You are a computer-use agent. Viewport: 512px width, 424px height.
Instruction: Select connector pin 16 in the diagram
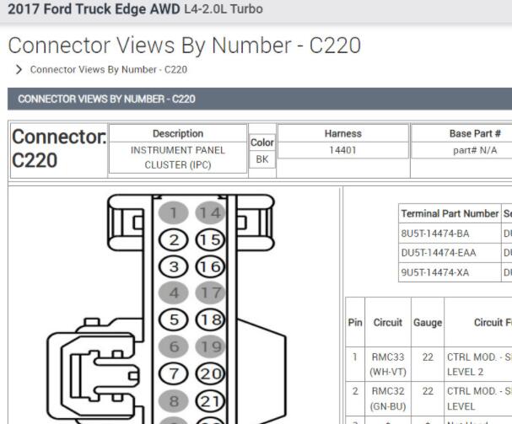pyautogui.click(x=210, y=266)
